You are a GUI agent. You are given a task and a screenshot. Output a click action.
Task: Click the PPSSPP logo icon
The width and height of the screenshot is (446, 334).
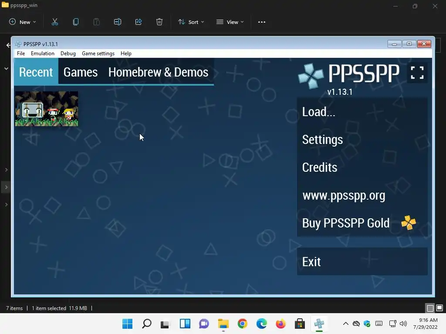pyautogui.click(x=311, y=76)
